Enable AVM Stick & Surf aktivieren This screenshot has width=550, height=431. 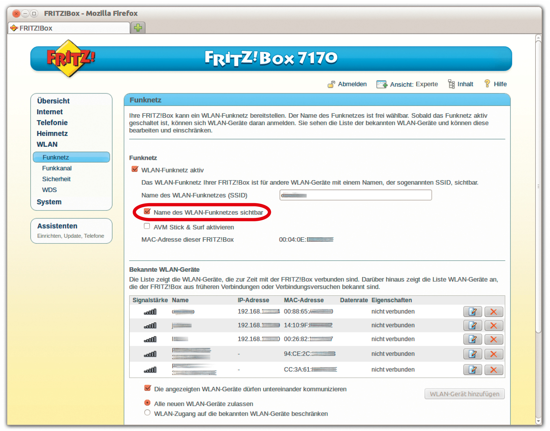click(147, 226)
